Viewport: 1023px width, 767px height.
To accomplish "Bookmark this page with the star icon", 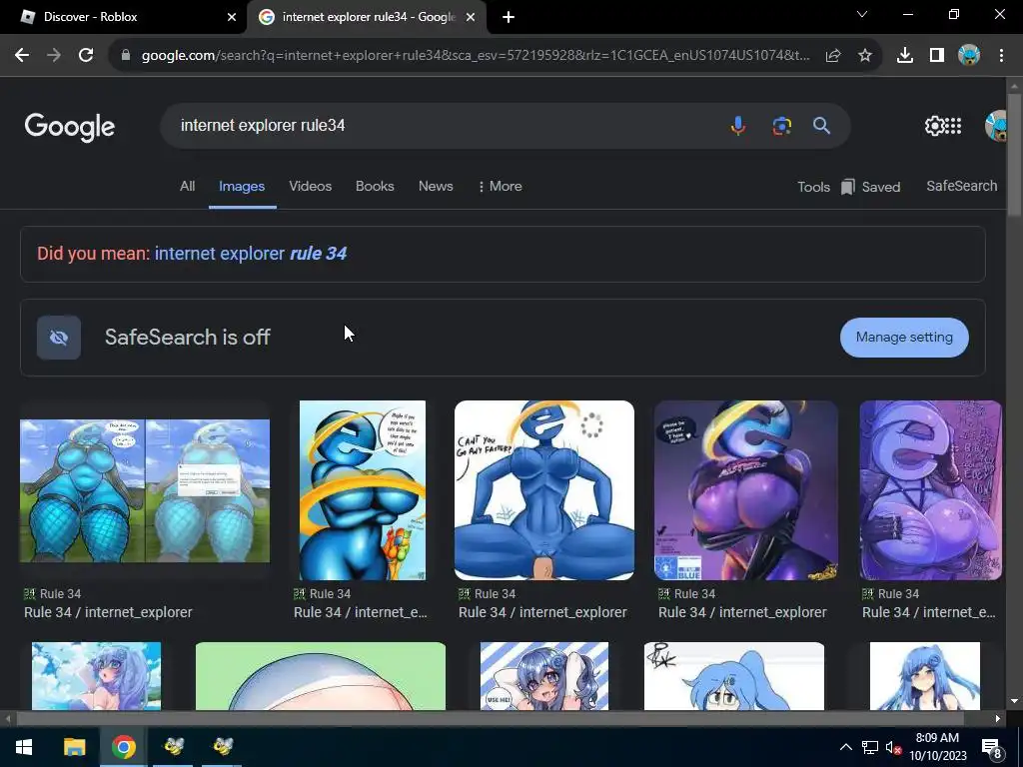I will coord(865,56).
